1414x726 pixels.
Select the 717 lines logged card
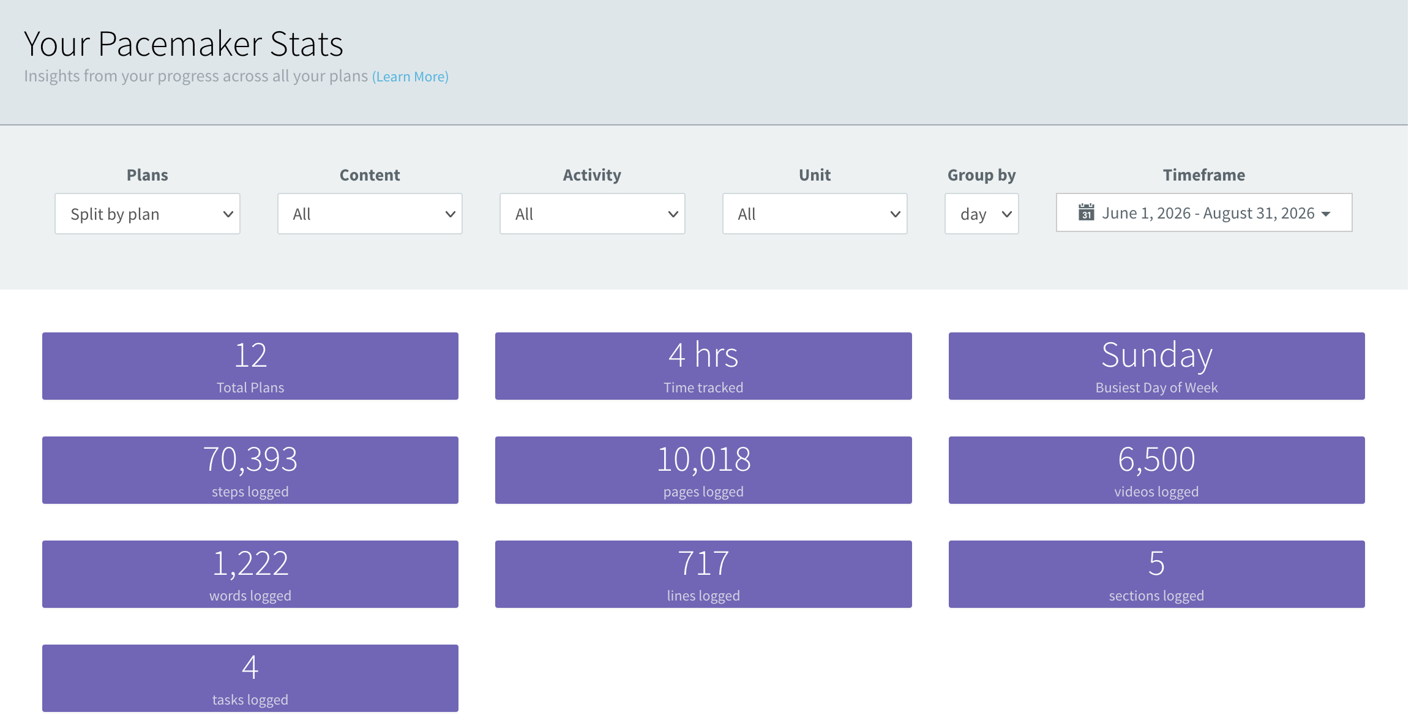[703, 574]
